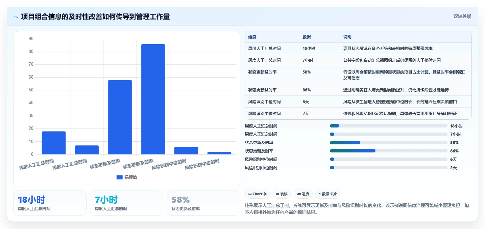Screen dimensions: 485x229
Task: Click the title 项目组合信息的及时性改善如何传导到管理工作量
Action: click(x=95, y=17)
